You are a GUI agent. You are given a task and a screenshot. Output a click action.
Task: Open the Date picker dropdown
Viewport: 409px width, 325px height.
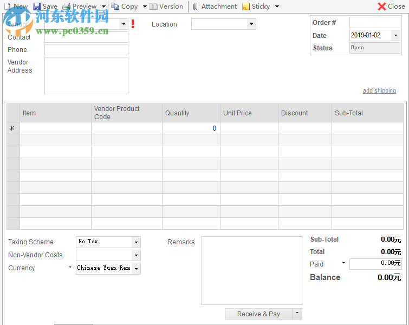[x=395, y=35]
